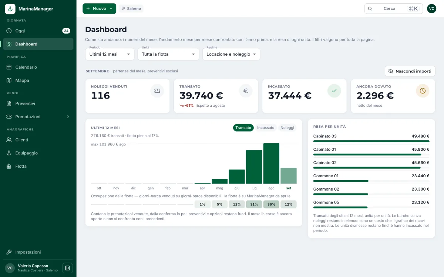Go to Oggi in the sidebar

[38, 31]
